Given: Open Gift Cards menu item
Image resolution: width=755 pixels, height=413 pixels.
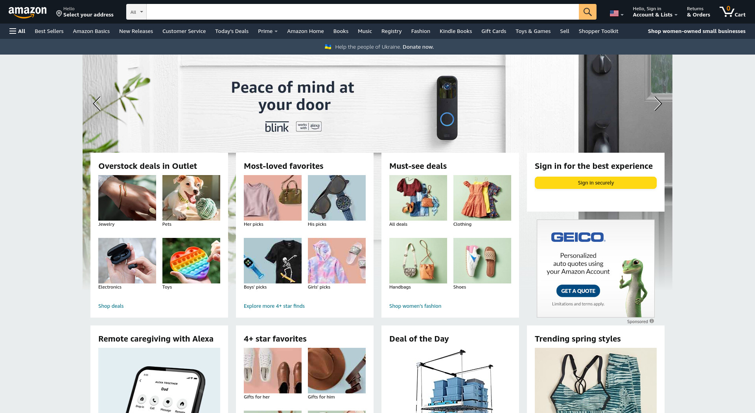Looking at the screenshot, I should pyautogui.click(x=494, y=31).
